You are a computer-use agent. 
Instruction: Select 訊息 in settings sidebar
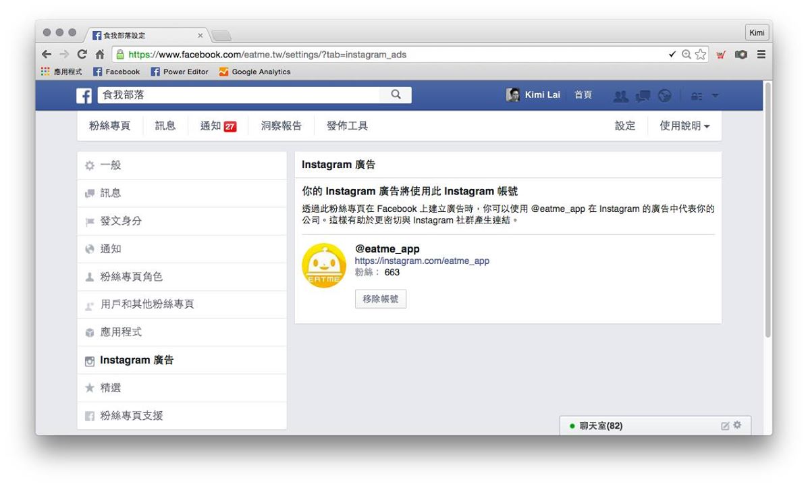(x=182, y=193)
